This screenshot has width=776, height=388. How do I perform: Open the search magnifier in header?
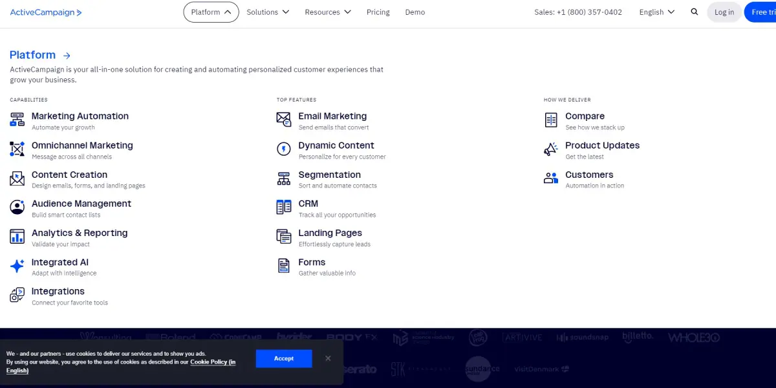[695, 12]
